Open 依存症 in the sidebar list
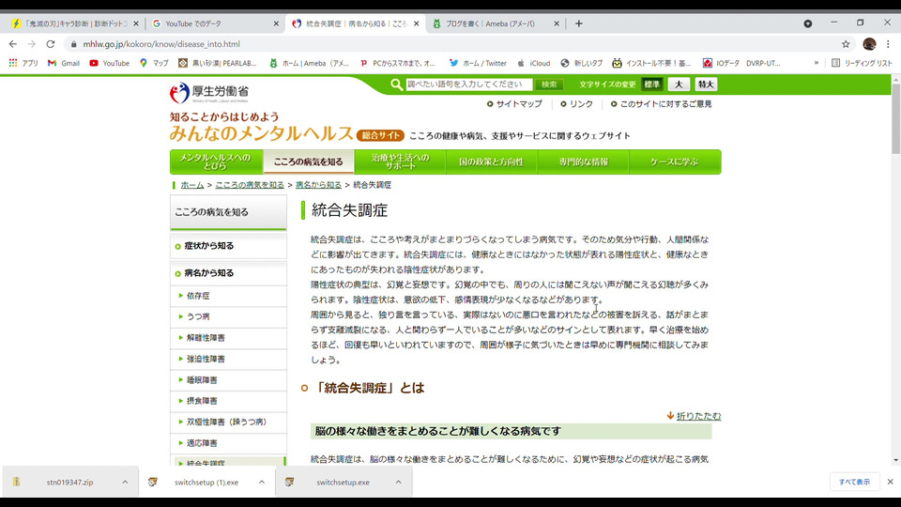901x507 pixels. [198, 296]
